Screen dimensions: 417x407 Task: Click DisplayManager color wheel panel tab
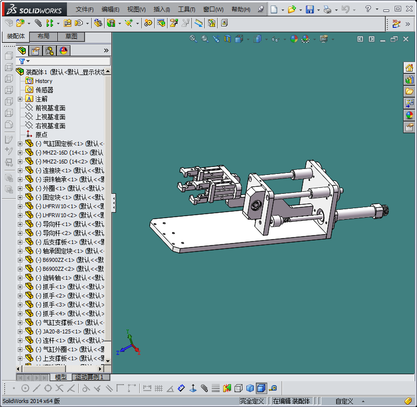pos(63,51)
